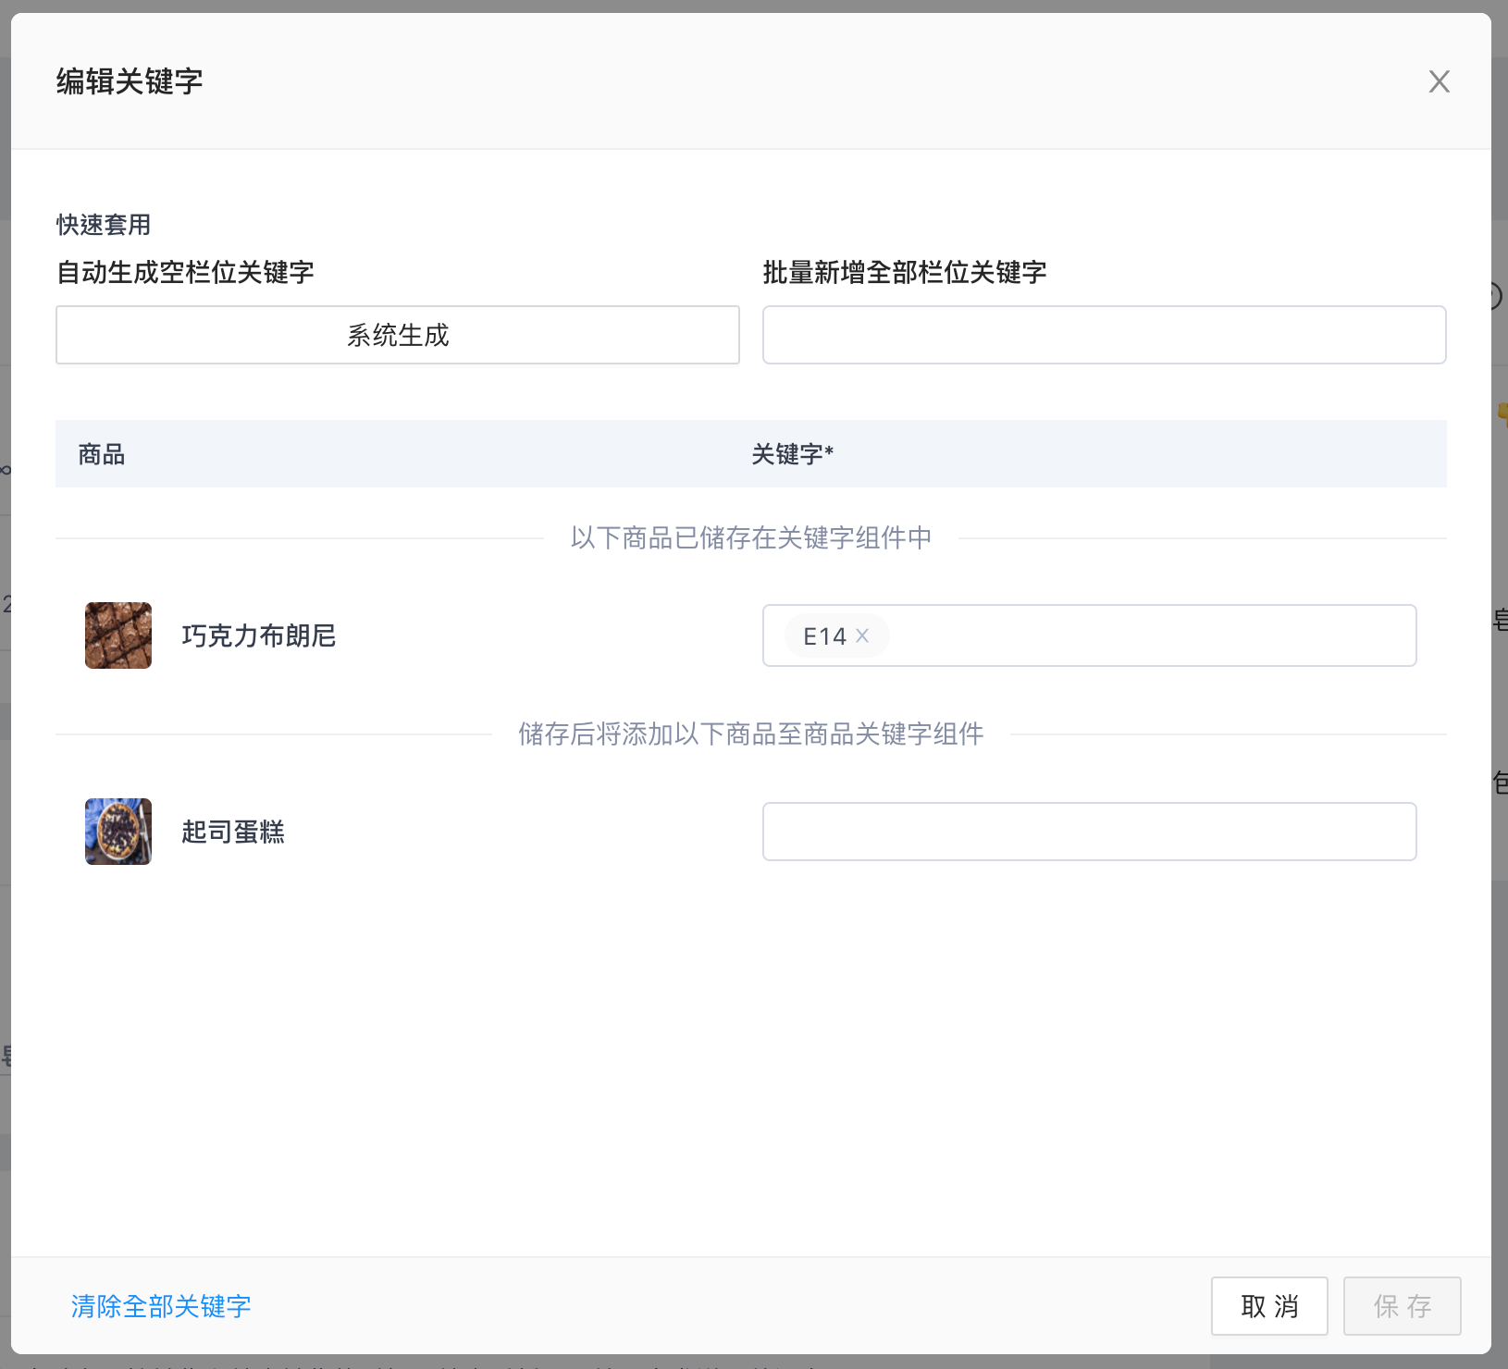Click 清除全部关键字 link
1508x1369 pixels.
pyautogui.click(x=161, y=1306)
